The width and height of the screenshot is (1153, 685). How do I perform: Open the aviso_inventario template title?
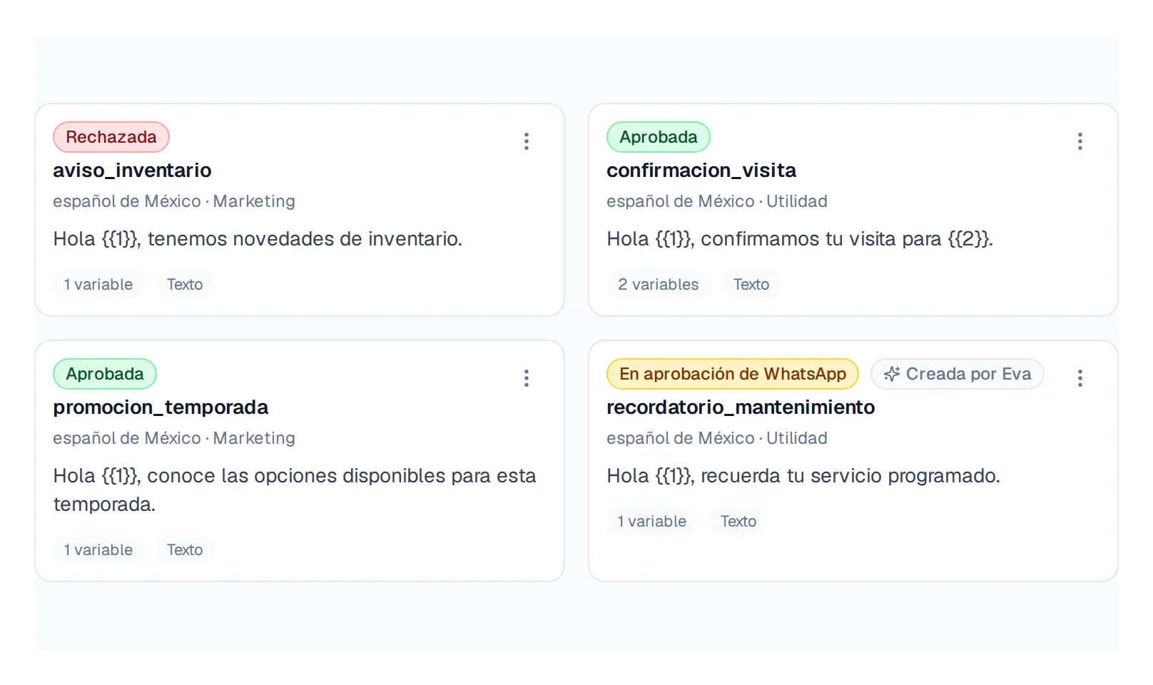point(132,171)
